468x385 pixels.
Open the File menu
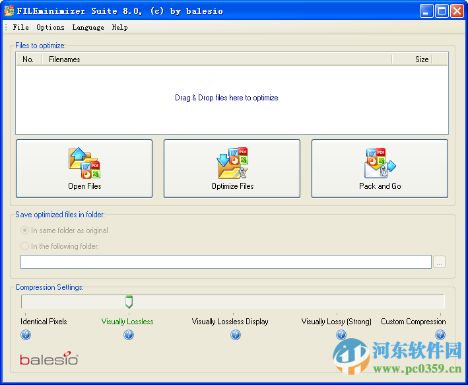point(20,27)
